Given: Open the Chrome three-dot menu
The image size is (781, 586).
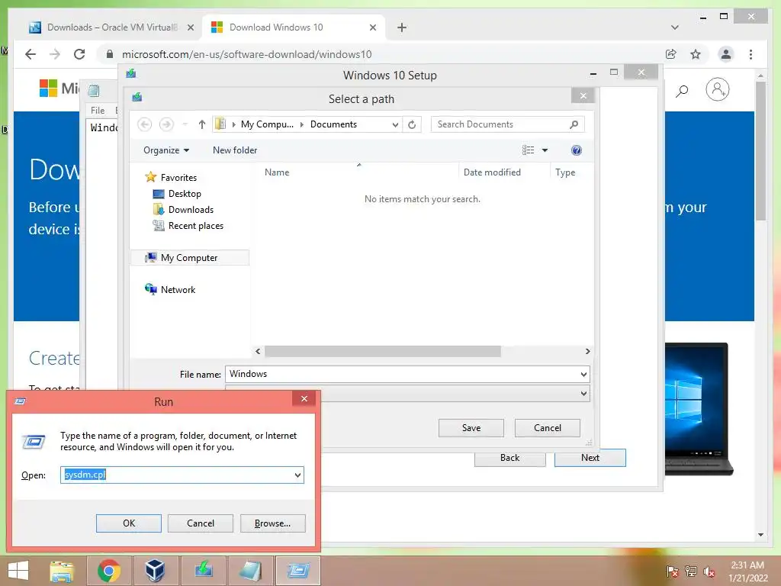Looking at the screenshot, I should click(750, 54).
